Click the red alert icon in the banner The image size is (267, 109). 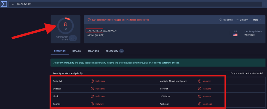(x=89, y=20)
